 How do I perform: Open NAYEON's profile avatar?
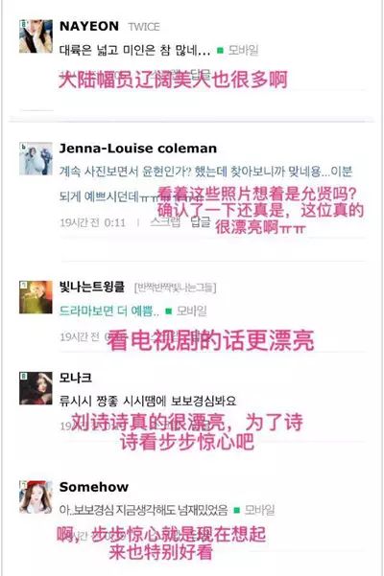point(36,36)
